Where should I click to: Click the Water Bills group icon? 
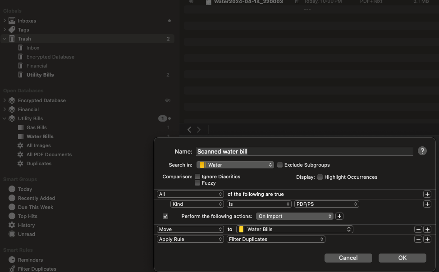20,136
